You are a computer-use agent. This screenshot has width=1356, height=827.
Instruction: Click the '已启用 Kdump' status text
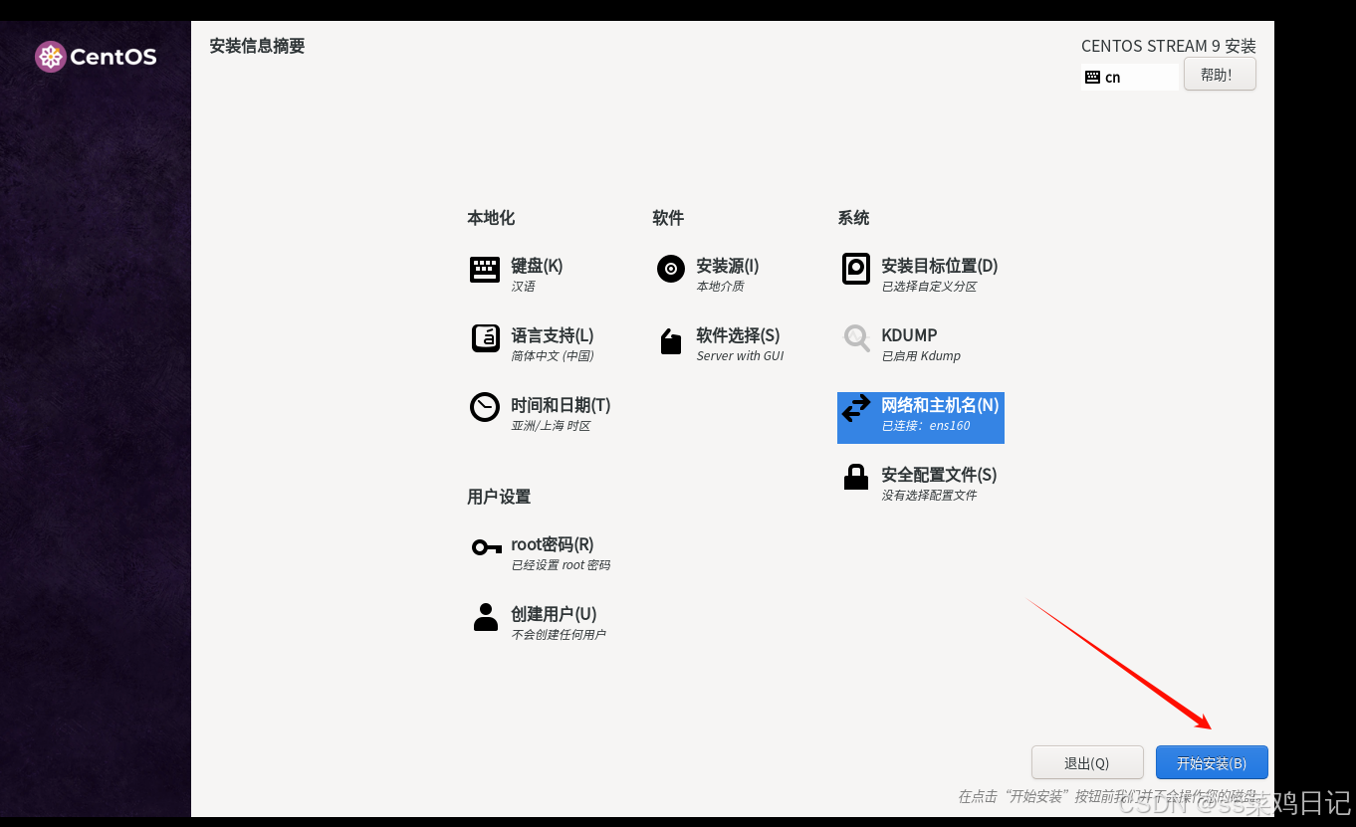click(x=921, y=356)
